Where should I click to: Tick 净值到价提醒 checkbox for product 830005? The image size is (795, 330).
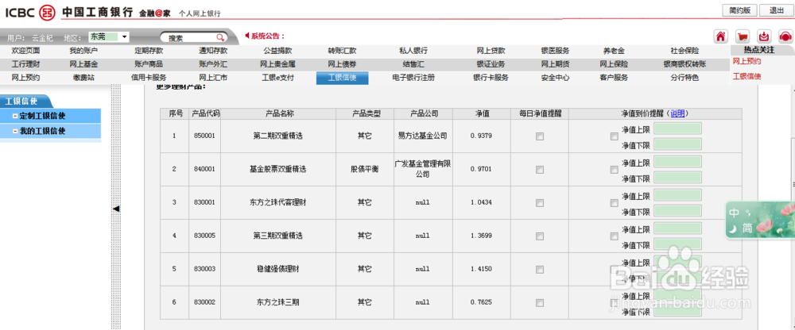(614, 236)
